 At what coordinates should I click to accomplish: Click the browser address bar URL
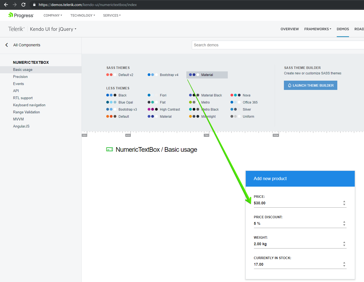point(88,5)
